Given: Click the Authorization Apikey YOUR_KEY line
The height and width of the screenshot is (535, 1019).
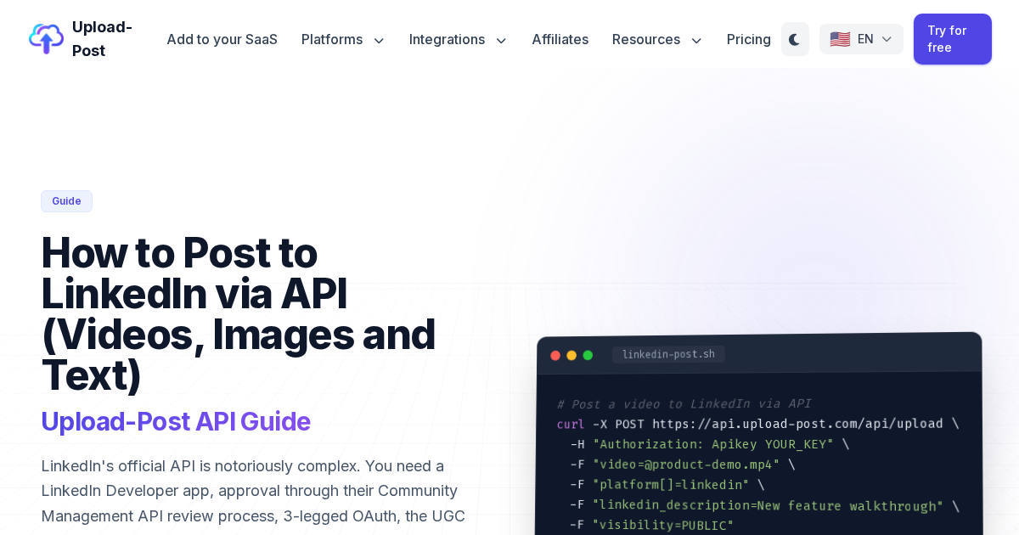Looking at the screenshot, I should [x=709, y=444].
